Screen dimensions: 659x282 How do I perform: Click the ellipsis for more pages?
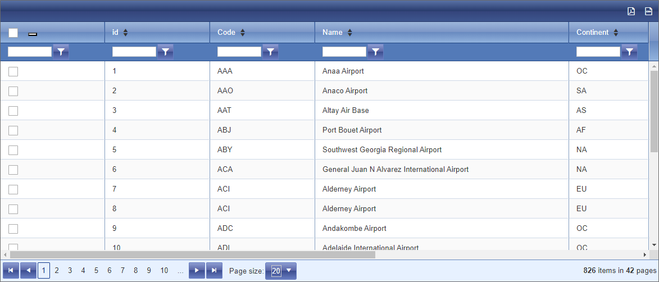180,271
